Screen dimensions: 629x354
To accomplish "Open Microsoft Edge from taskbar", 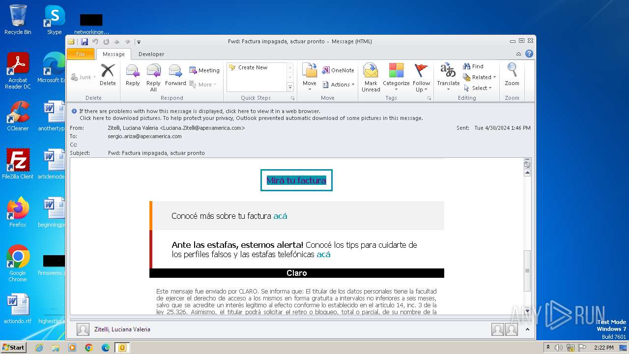I will coord(105,348).
